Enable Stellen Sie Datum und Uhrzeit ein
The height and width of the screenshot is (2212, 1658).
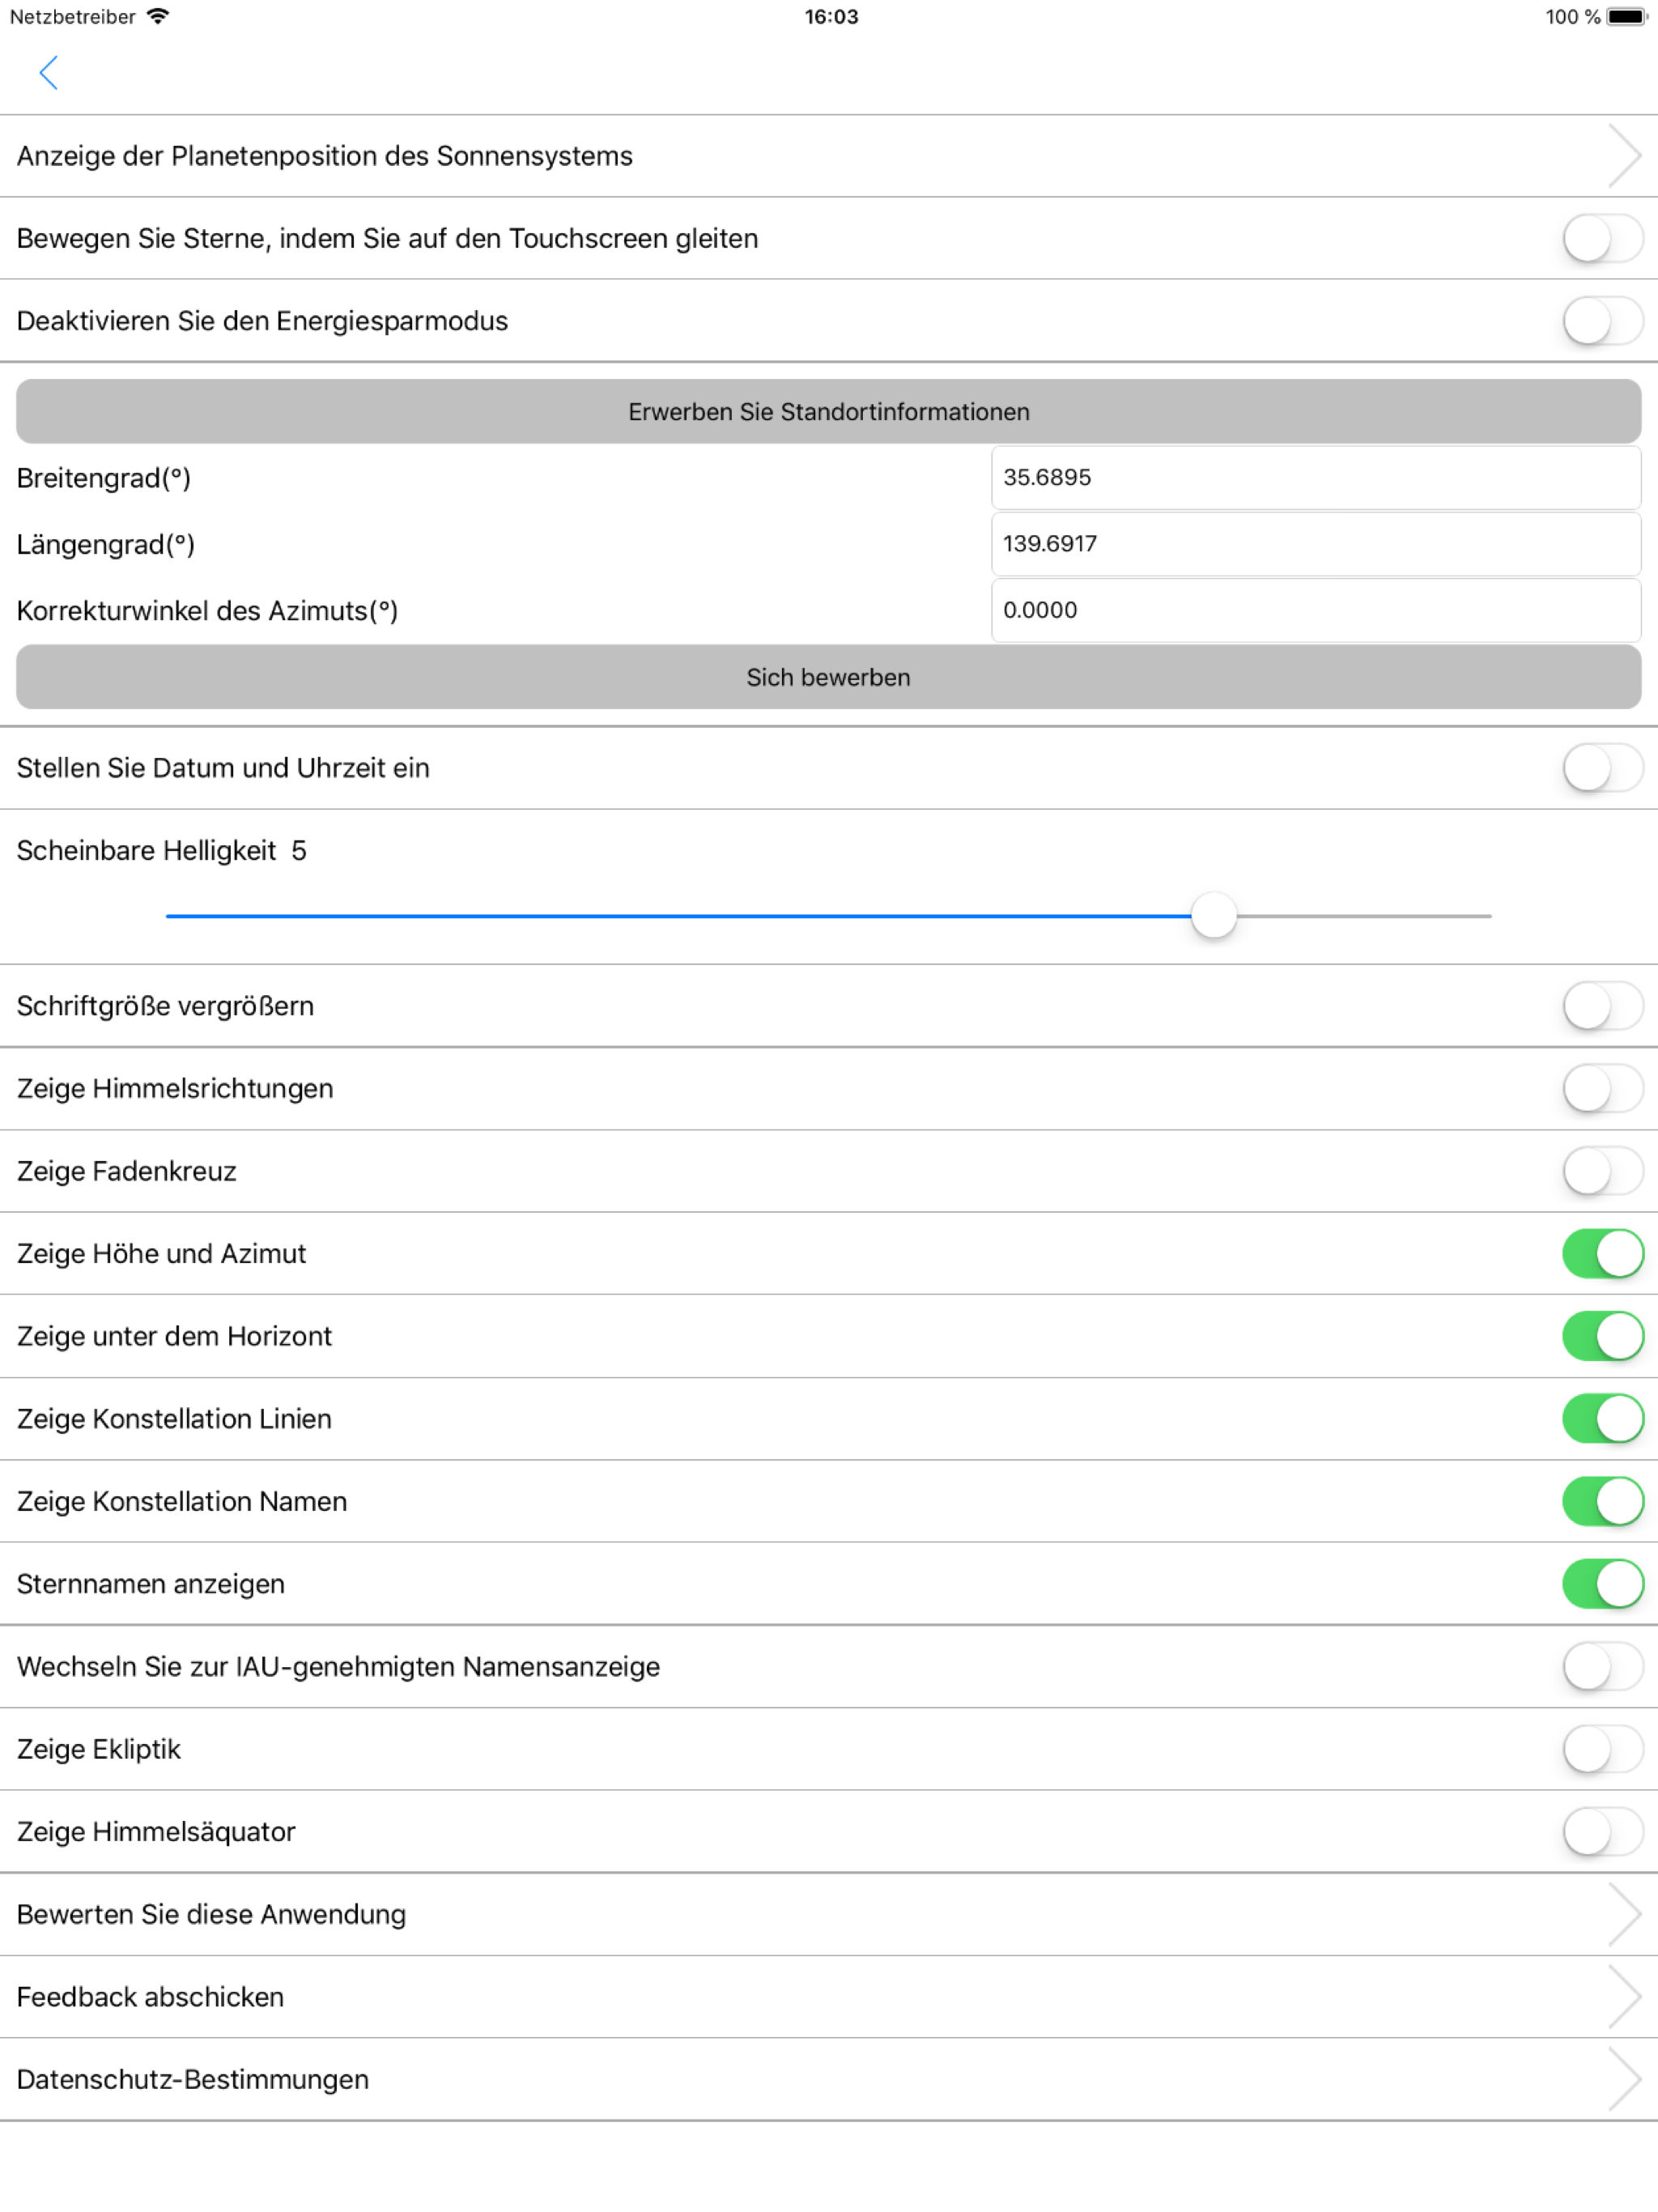point(1602,768)
